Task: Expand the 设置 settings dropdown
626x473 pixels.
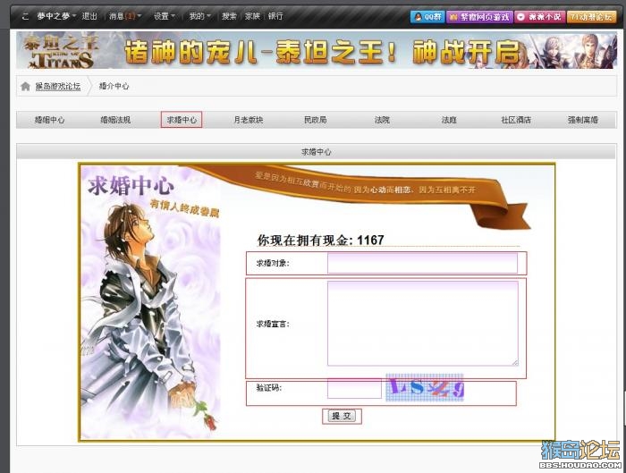Action: tap(164, 16)
